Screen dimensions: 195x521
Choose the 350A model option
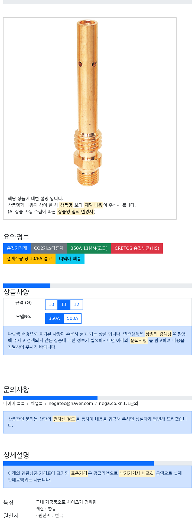pyautogui.click(x=54, y=319)
